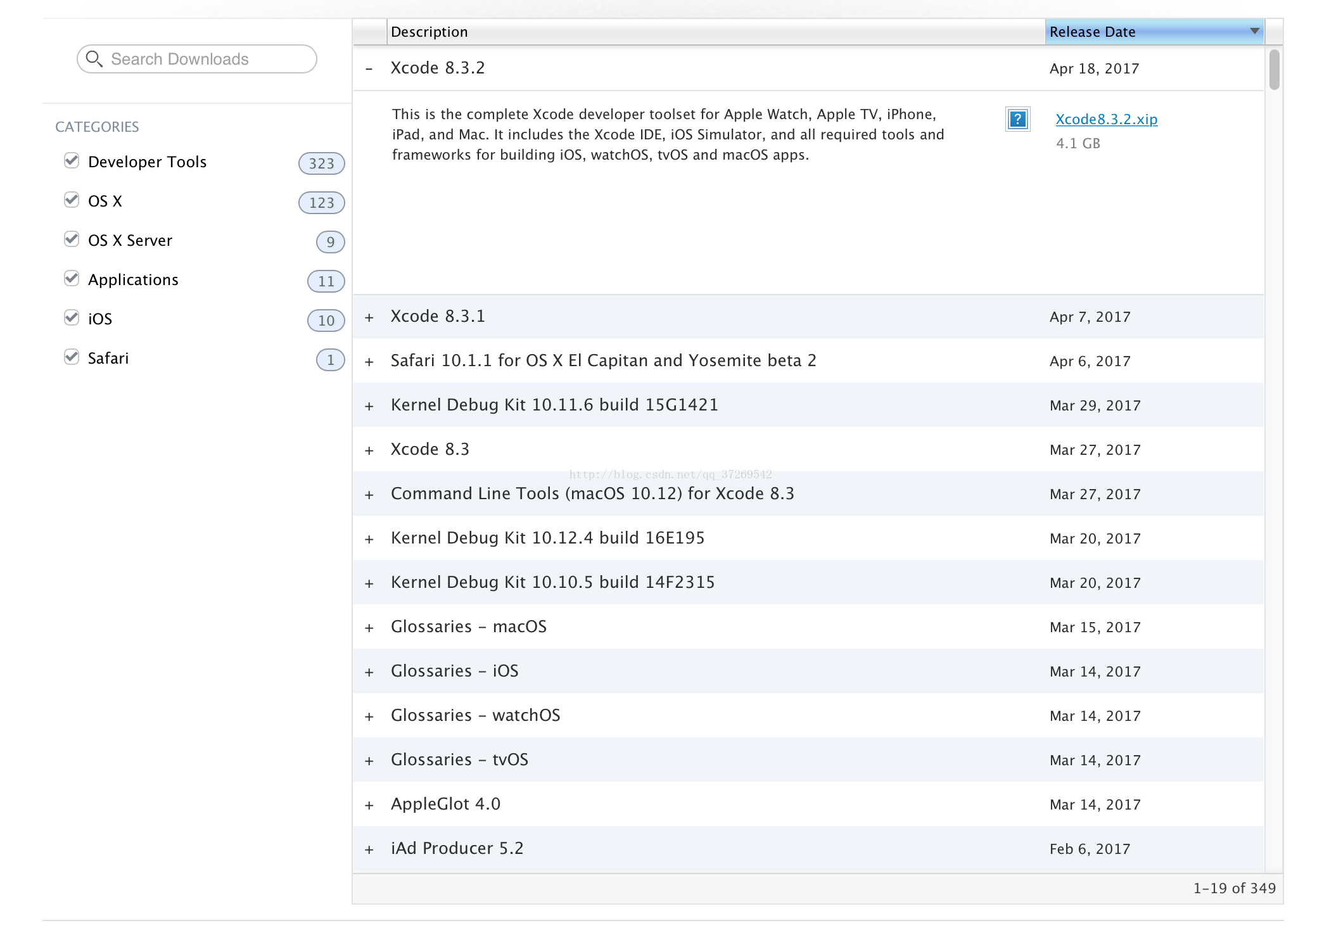Expand the Xcode 8.3 row
The height and width of the screenshot is (935, 1329).
coord(369,450)
